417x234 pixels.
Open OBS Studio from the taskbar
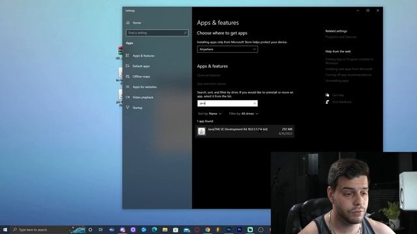click(261, 229)
